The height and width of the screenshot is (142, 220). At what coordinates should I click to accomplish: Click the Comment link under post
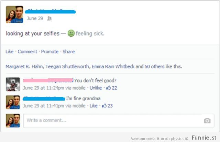click(27, 52)
